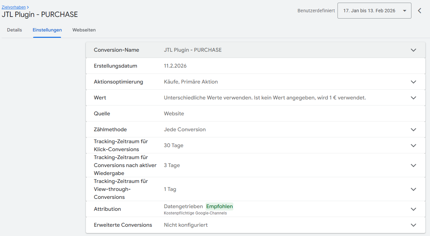Click the '30 Tage' value
430x236 pixels.
[x=173, y=146]
